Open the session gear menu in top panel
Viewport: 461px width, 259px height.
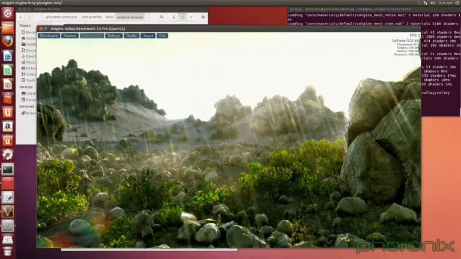(x=457, y=3)
